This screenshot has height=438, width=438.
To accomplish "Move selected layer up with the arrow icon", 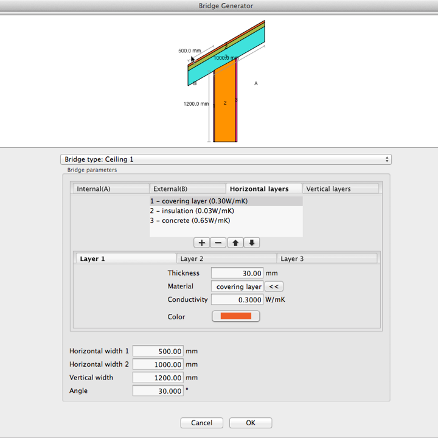I will [235, 243].
